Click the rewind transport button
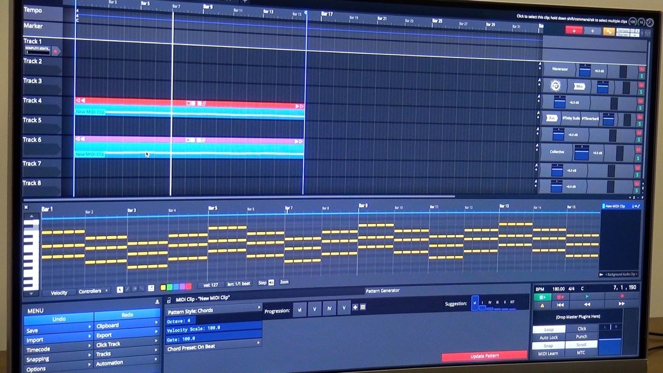The width and height of the screenshot is (663, 373). (587, 305)
